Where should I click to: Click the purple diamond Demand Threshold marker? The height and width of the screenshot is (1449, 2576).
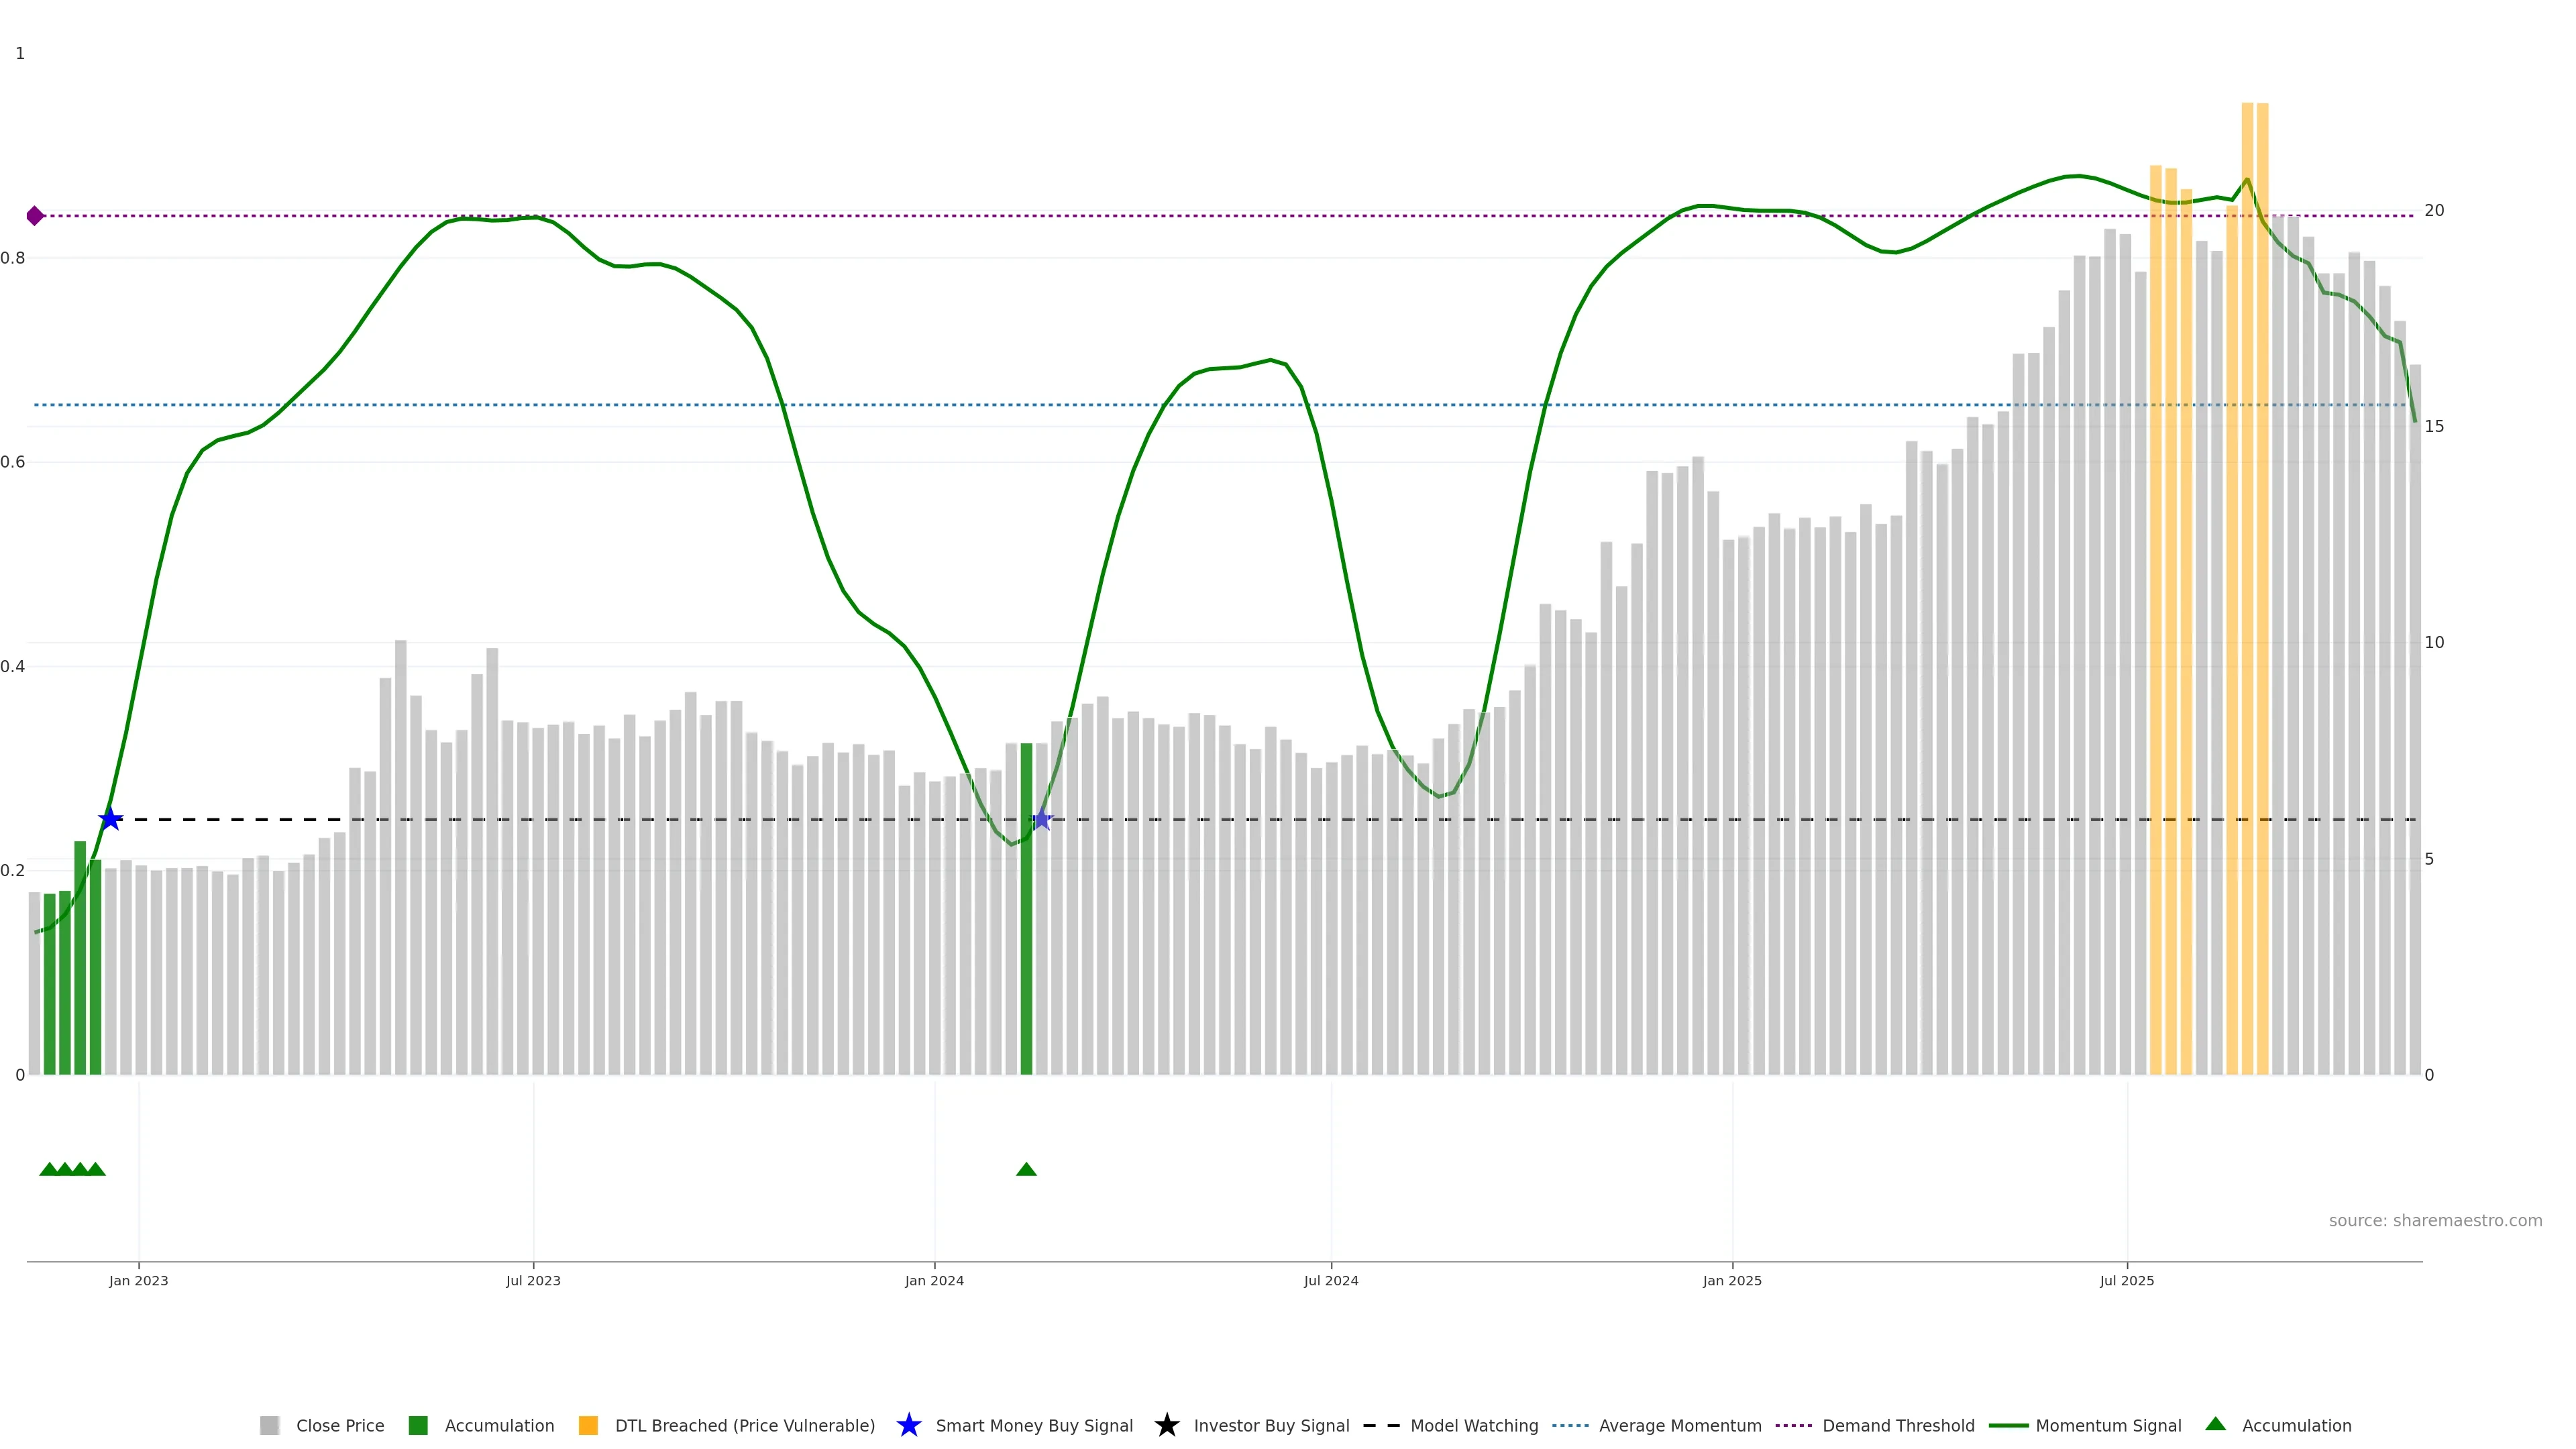35,216
